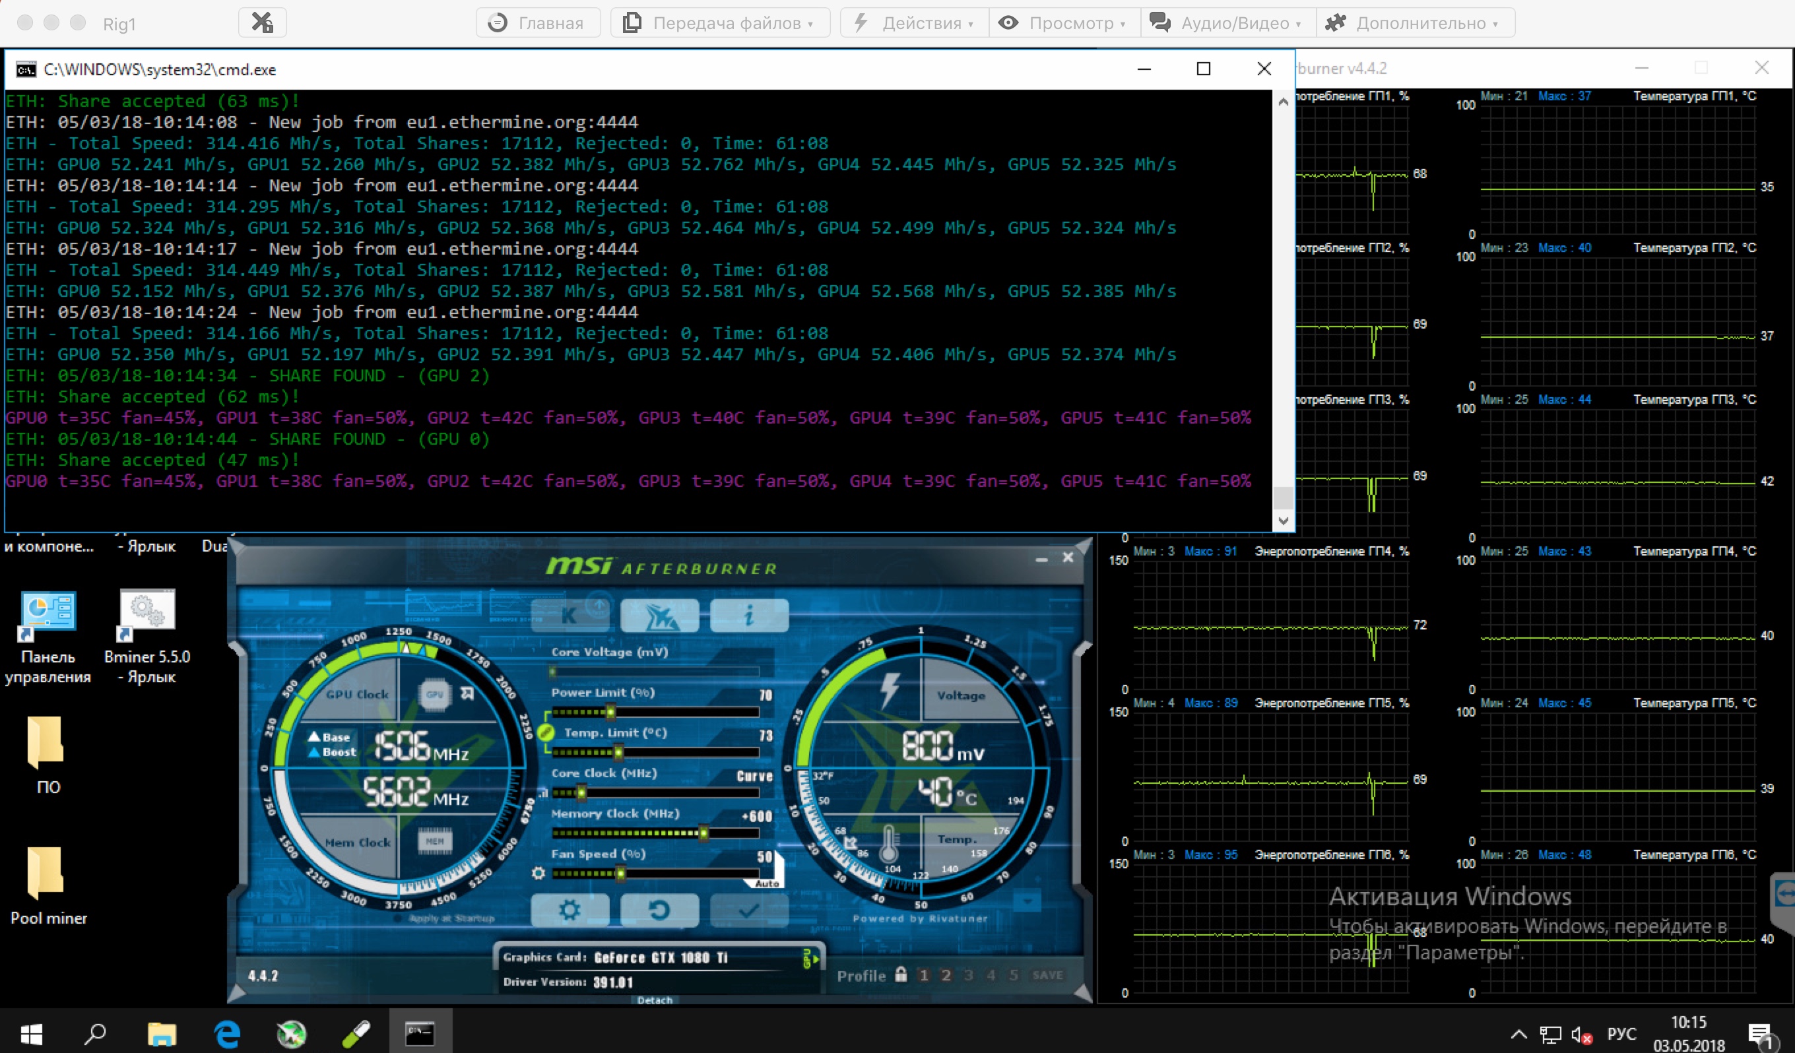Select profile slot 3
The height and width of the screenshot is (1053, 1795).
969,975
